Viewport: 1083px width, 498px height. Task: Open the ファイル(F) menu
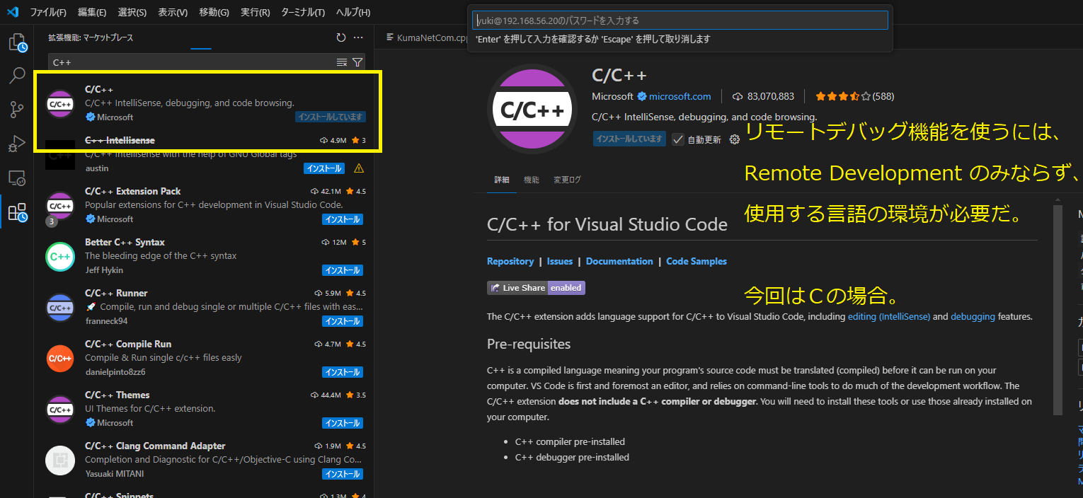(x=48, y=13)
